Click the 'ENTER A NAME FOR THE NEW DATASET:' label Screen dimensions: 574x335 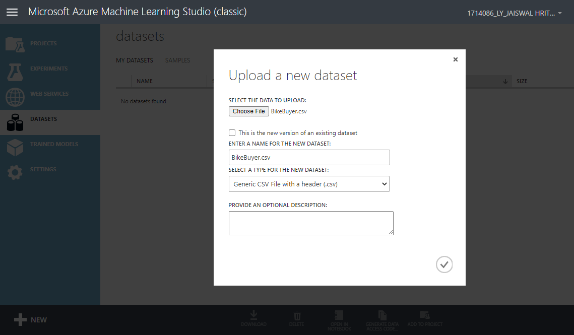tap(279, 144)
